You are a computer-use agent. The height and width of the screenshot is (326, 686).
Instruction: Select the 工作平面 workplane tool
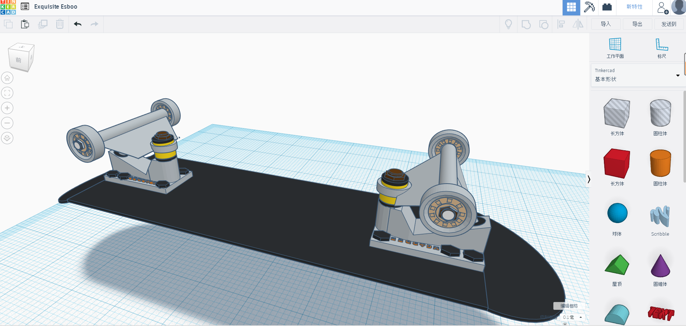click(615, 48)
